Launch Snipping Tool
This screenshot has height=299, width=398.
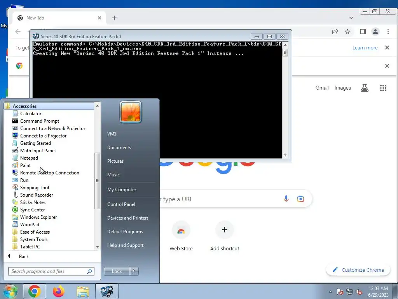pos(34,187)
